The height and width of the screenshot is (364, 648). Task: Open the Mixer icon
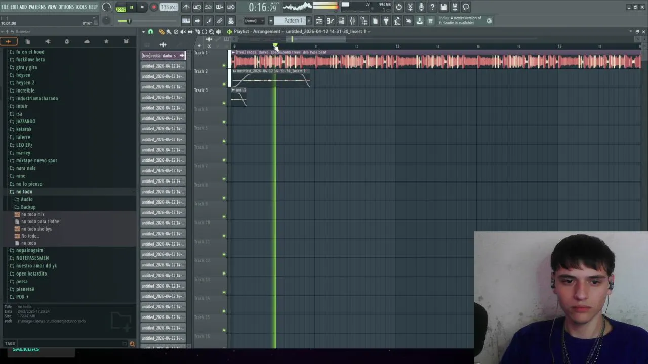click(x=352, y=21)
